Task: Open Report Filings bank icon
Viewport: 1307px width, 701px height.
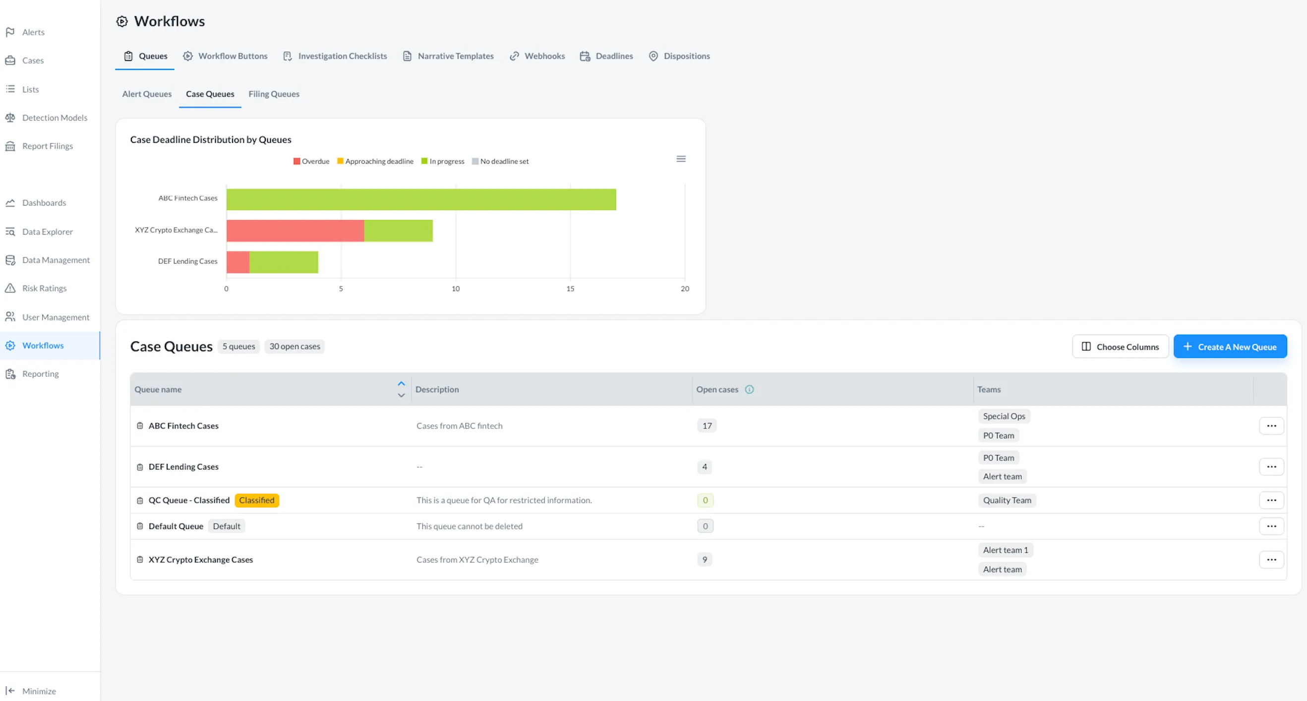Action: (10, 146)
